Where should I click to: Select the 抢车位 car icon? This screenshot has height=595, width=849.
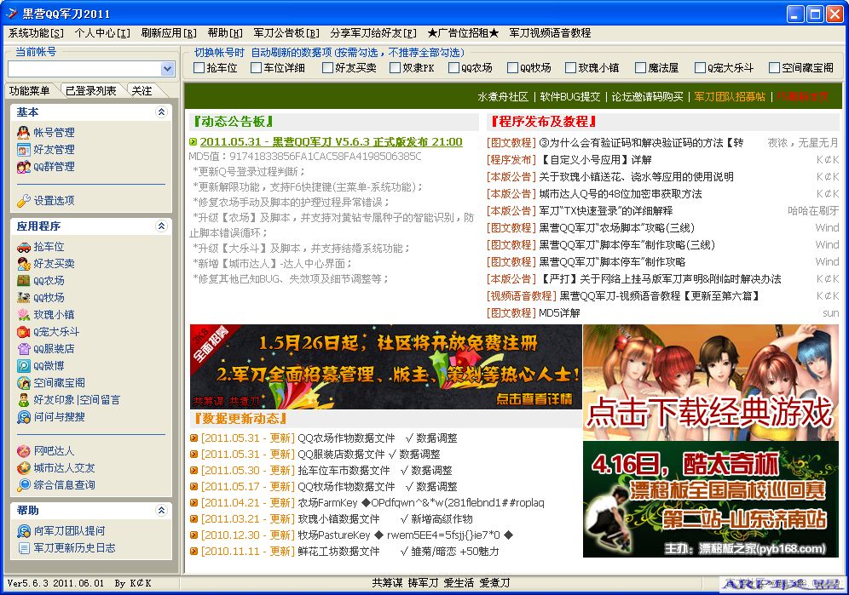pyautogui.click(x=23, y=247)
